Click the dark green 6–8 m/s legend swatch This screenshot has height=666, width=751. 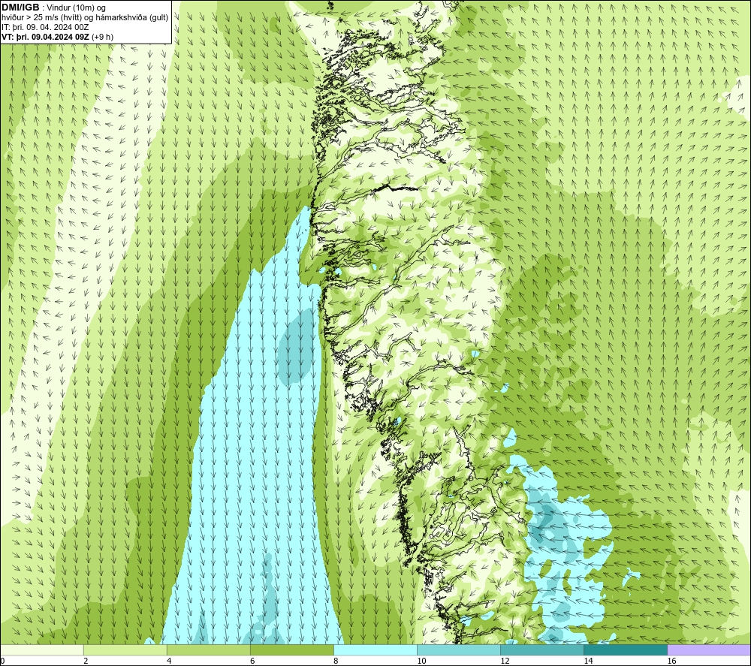291,649
